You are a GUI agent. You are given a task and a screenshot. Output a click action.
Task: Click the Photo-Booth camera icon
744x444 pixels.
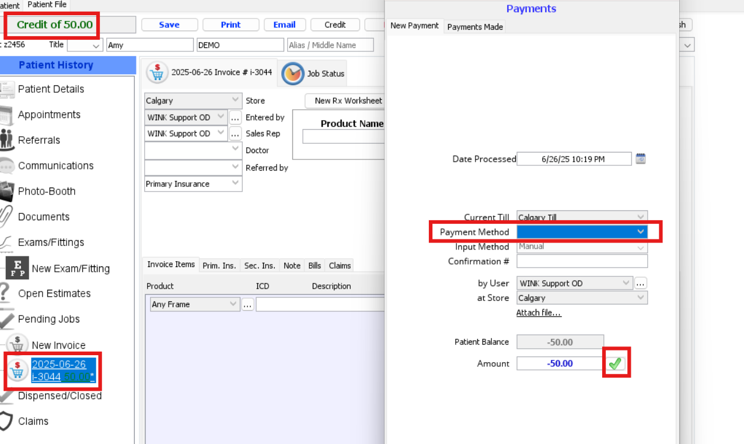click(x=6, y=191)
